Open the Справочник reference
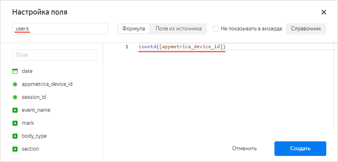338x162 pixels. [306, 29]
